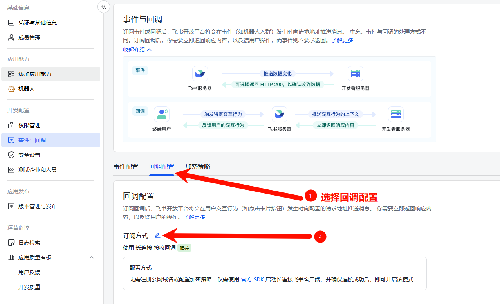The height and width of the screenshot is (304, 500).
Task: Open the 加密策略 tab
Action: tap(198, 167)
